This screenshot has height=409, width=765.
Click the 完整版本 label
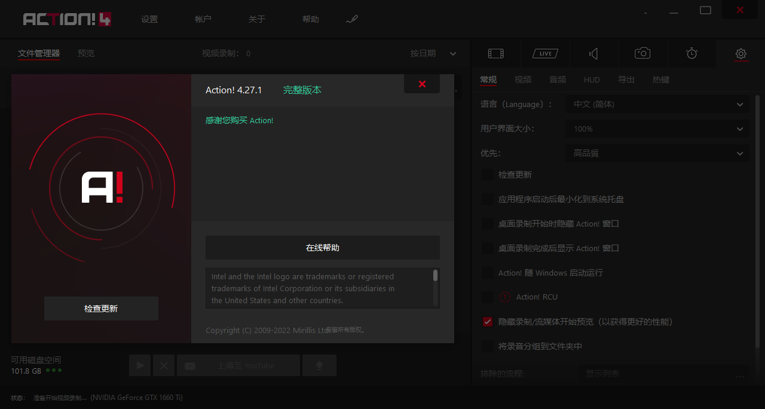pos(302,90)
